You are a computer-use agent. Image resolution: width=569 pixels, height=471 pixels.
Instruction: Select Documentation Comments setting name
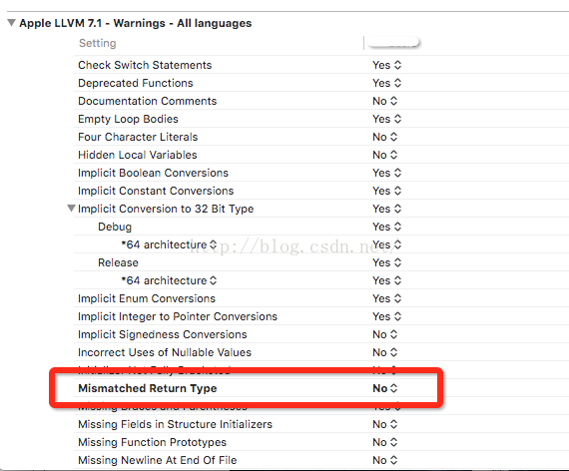[x=148, y=101]
